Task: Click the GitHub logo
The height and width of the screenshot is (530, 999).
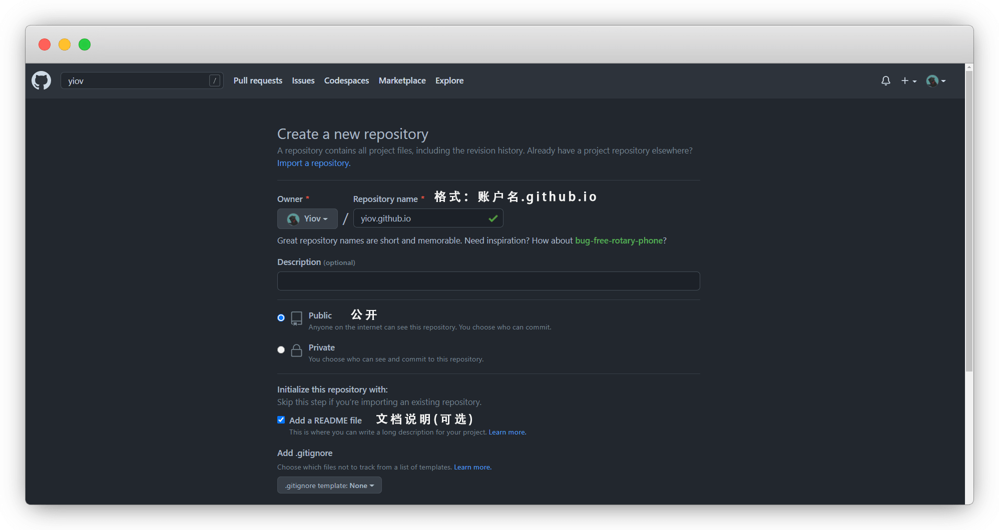Action: 42,80
